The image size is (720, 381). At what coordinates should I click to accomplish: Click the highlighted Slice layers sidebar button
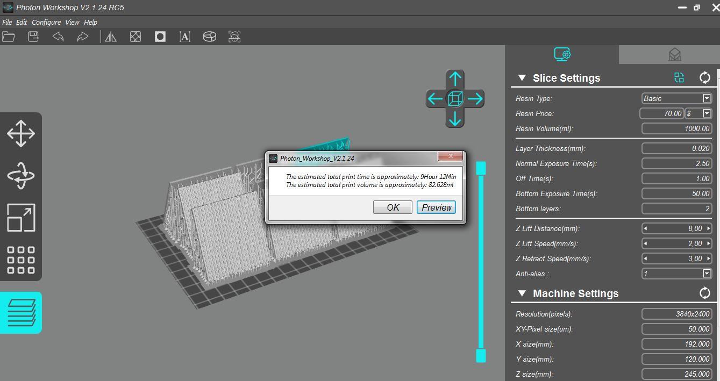21,313
